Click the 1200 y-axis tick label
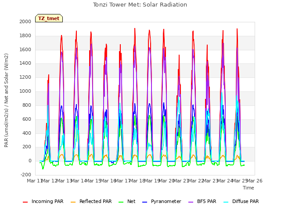Viewport: 281px width, 210px height. pos(25,77)
